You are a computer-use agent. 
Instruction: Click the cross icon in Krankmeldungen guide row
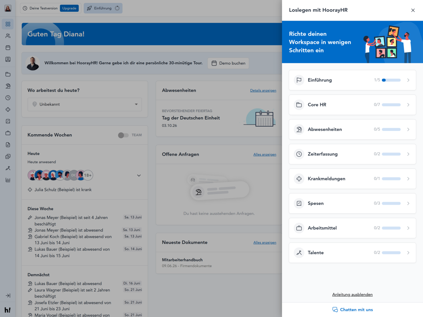pos(299,179)
